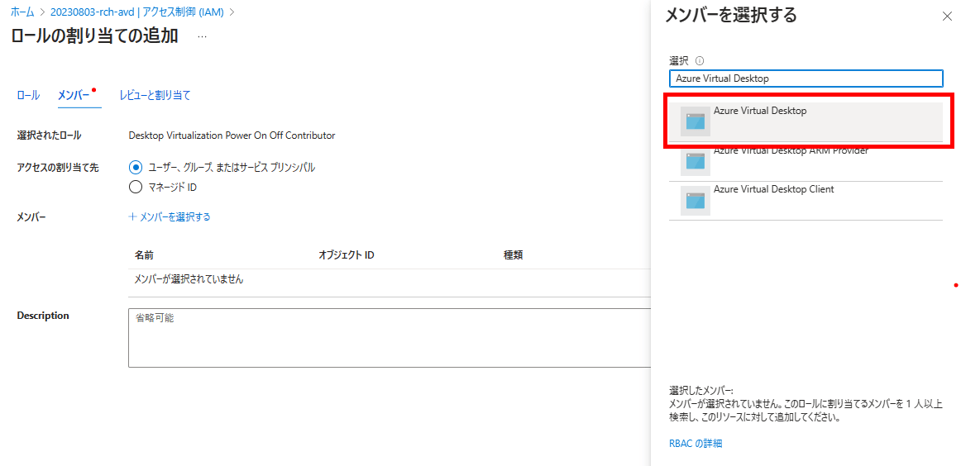Click the Azure Virtual Desktop app icon
961x466 pixels.
pos(695,121)
